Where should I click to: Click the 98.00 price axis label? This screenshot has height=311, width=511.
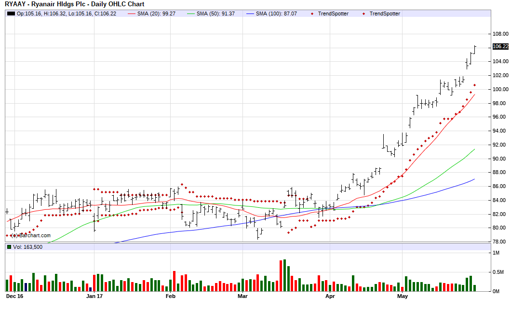point(500,103)
